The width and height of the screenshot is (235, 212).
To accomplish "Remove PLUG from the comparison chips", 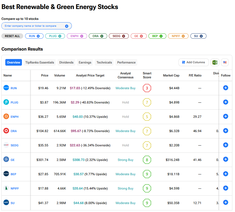I will click(x=60, y=36).
